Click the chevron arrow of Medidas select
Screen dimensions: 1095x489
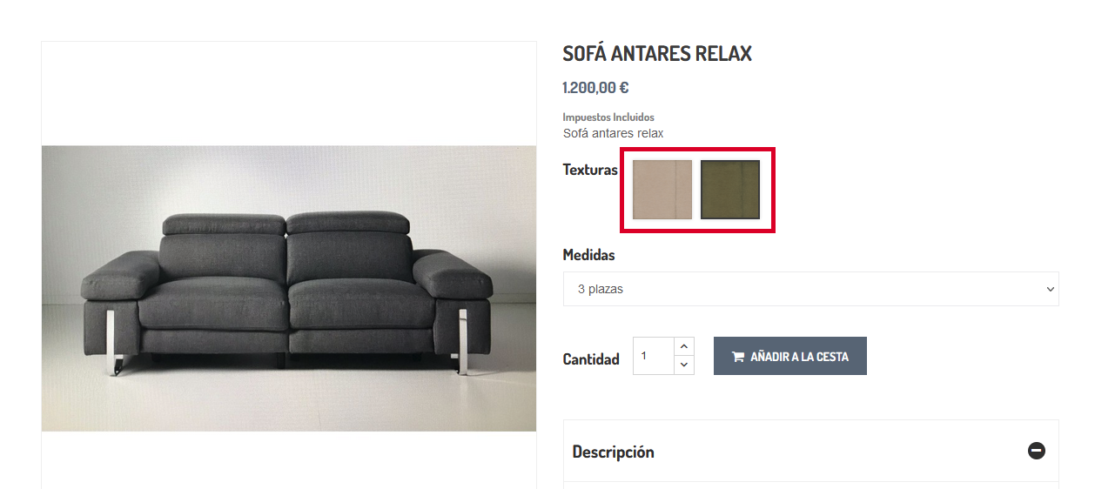click(1049, 290)
